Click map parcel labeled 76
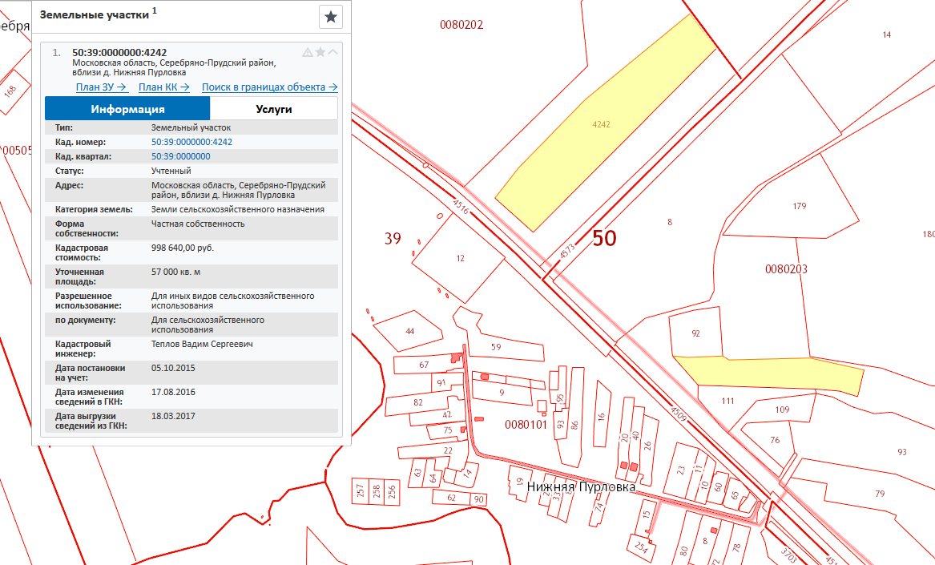 click(x=775, y=440)
